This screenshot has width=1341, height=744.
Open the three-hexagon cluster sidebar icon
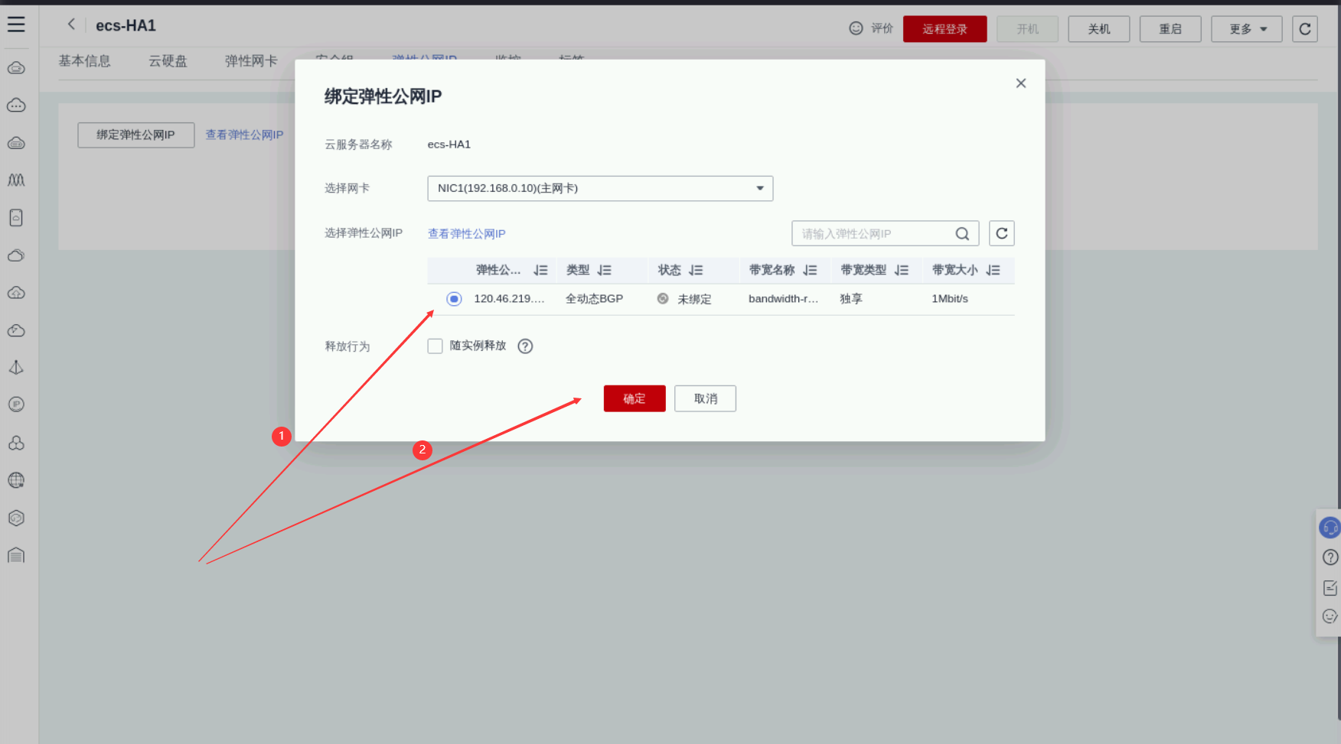pyautogui.click(x=16, y=443)
